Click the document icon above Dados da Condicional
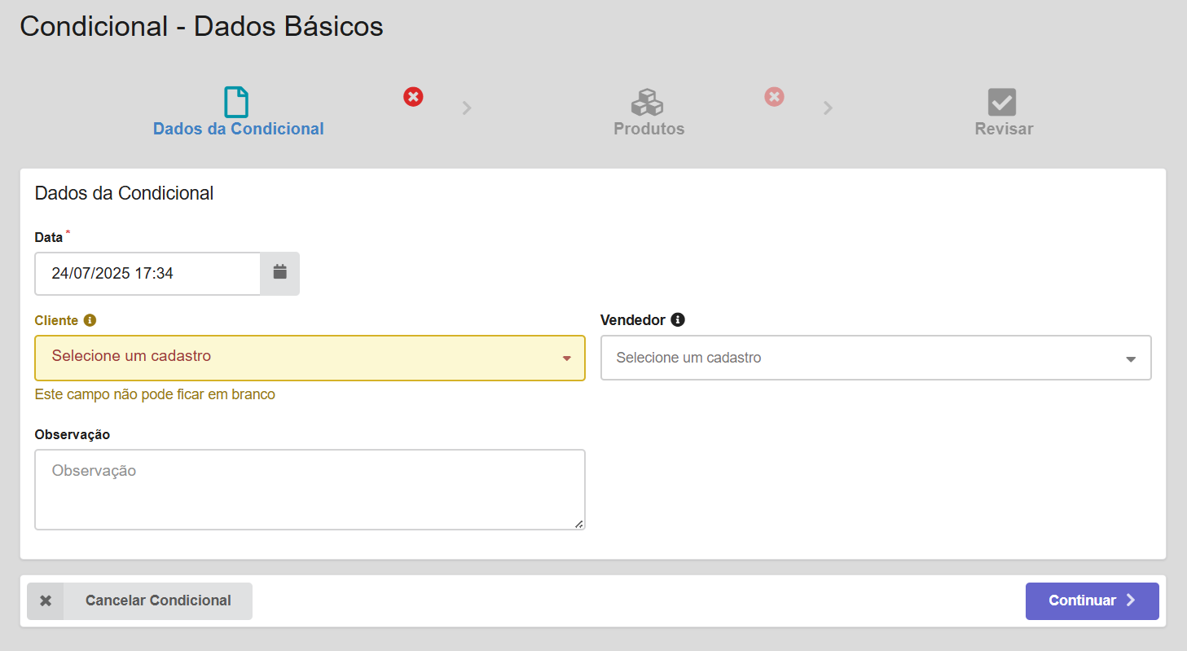 click(x=236, y=103)
